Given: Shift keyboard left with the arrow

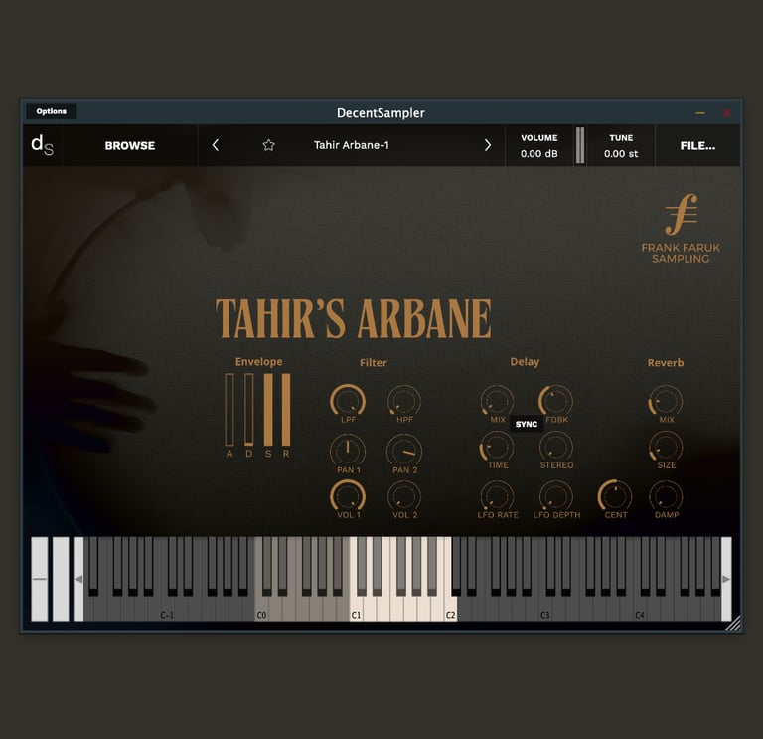Looking at the screenshot, I should pyautogui.click(x=78, y=579).
